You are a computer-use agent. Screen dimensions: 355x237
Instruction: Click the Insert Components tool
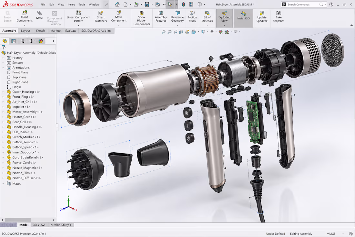(x=25, y=16)
